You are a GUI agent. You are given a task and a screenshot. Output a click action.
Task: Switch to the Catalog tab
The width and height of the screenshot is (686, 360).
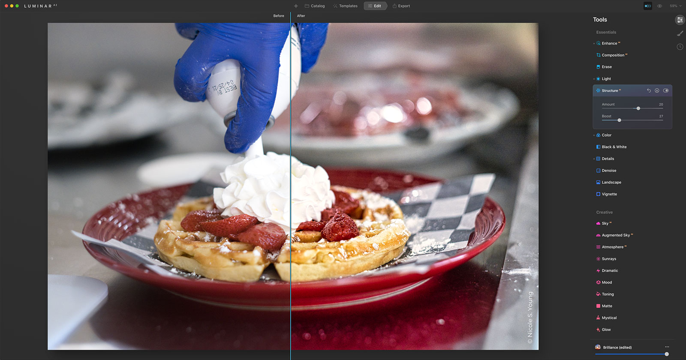(315, 6)
